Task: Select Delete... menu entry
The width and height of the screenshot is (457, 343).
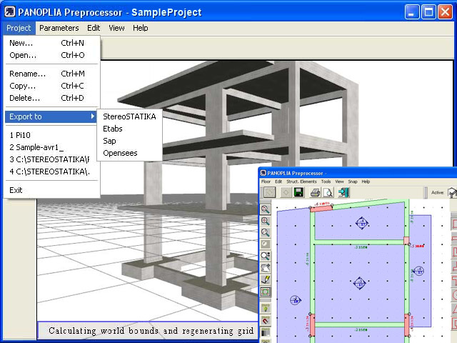Action: click(x=51, y=98)
